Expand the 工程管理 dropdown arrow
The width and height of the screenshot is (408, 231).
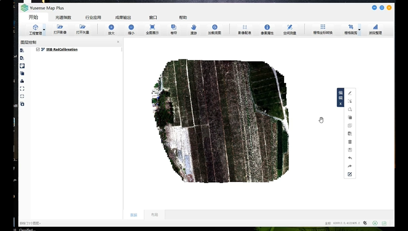pyautogui.click(x=44, y=30)
